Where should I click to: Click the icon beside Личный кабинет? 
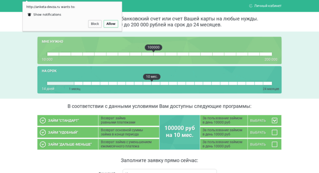[250, 6]
